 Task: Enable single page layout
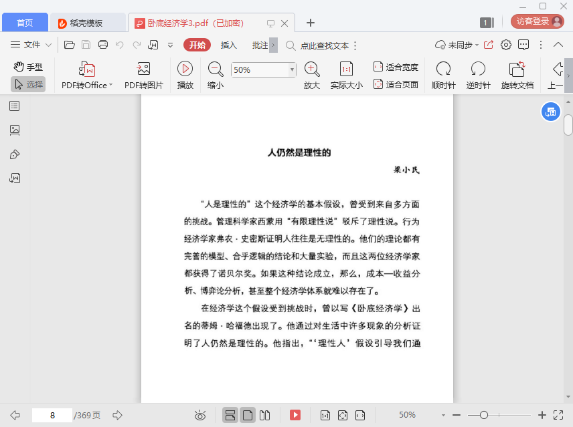(x=248, y=415)
